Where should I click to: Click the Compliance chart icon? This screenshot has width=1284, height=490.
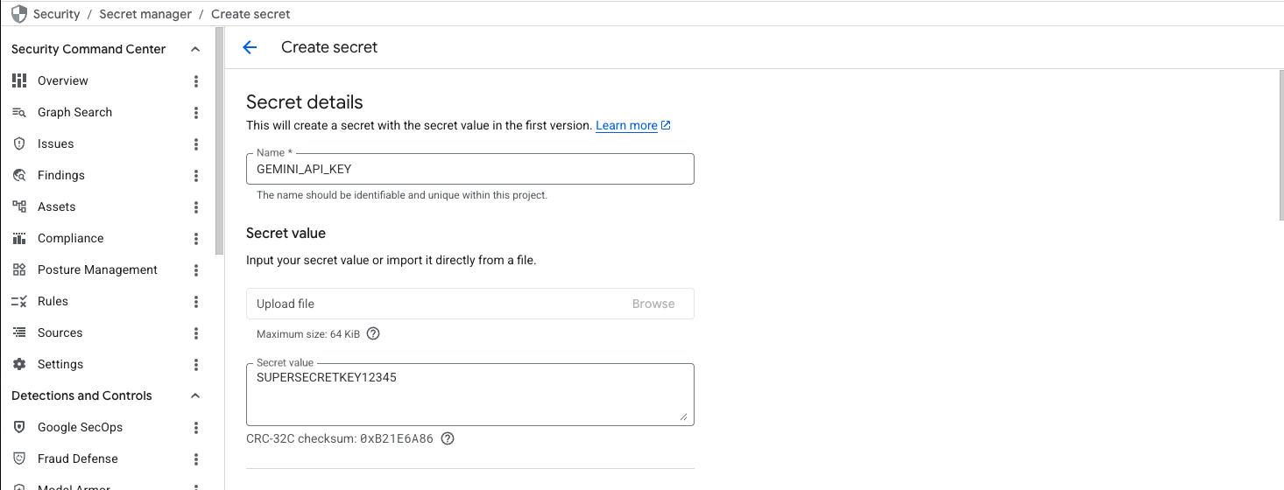click(x=19, y=238)
